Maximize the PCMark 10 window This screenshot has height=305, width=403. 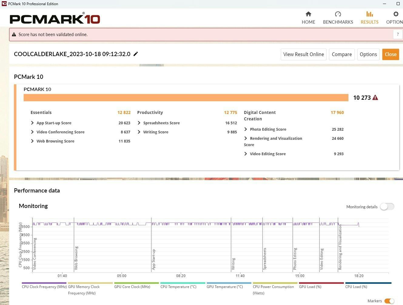(398, 4)
